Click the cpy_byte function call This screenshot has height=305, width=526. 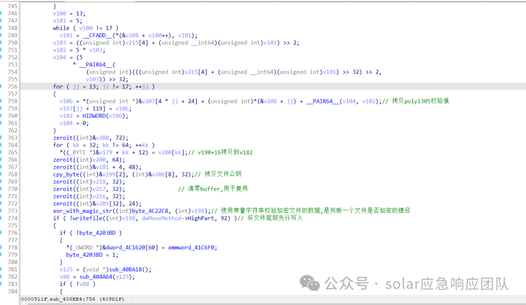point(66,174)
